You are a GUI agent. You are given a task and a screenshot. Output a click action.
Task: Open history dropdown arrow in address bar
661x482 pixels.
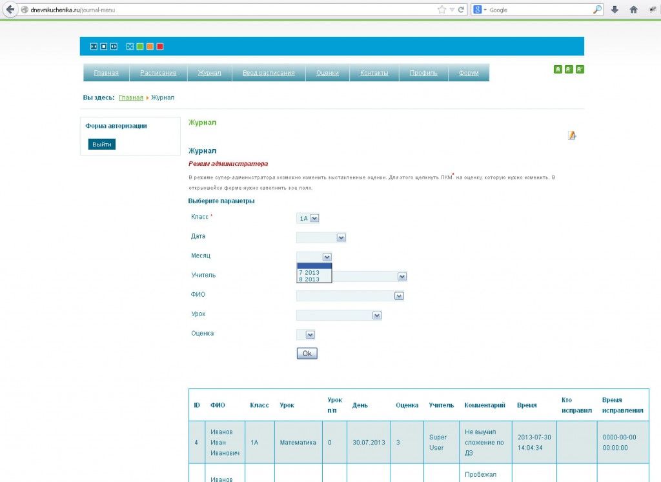(451, 10)
